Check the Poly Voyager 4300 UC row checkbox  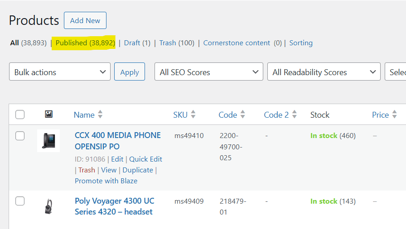click(x=20, y=201)
